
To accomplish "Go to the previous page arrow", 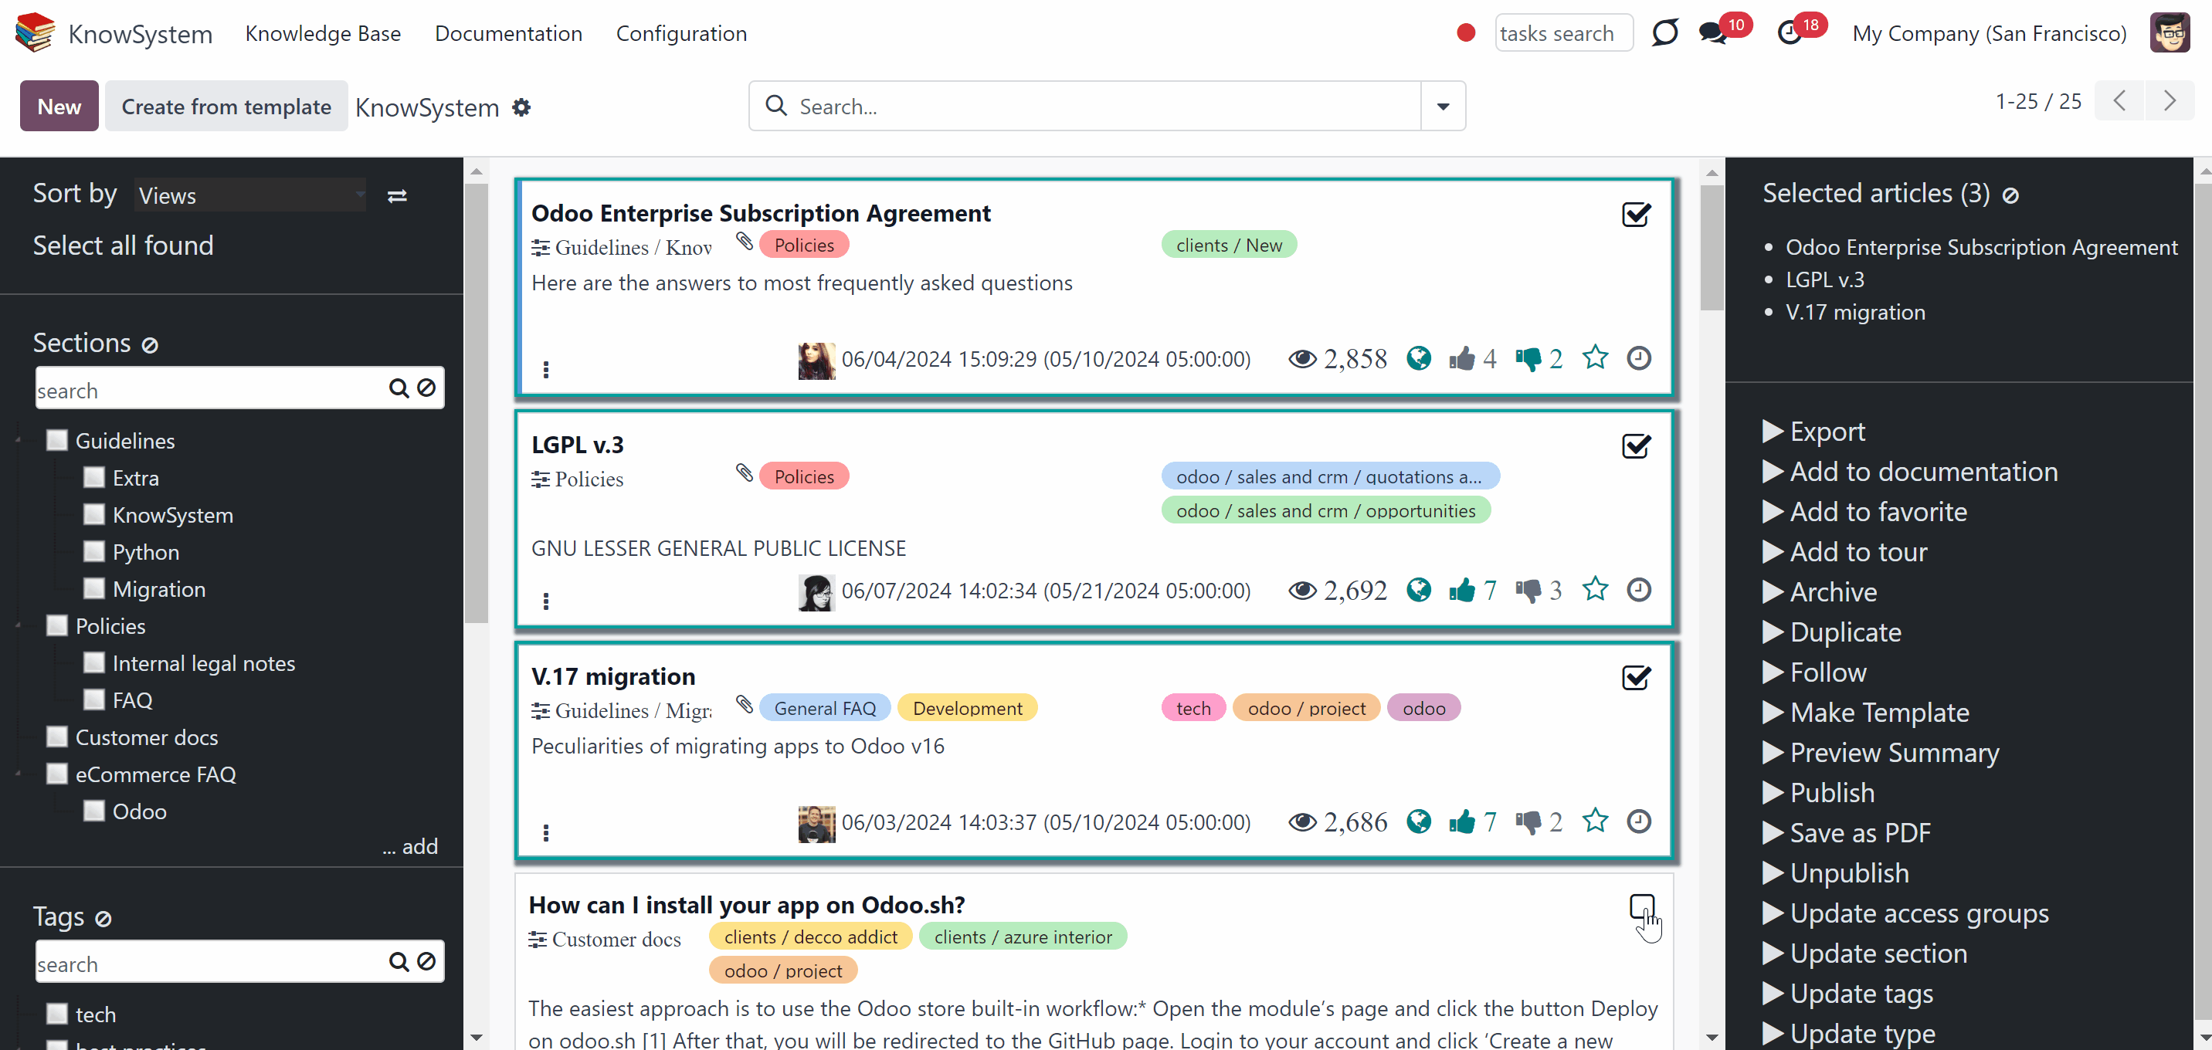I will click(2119, 101).
